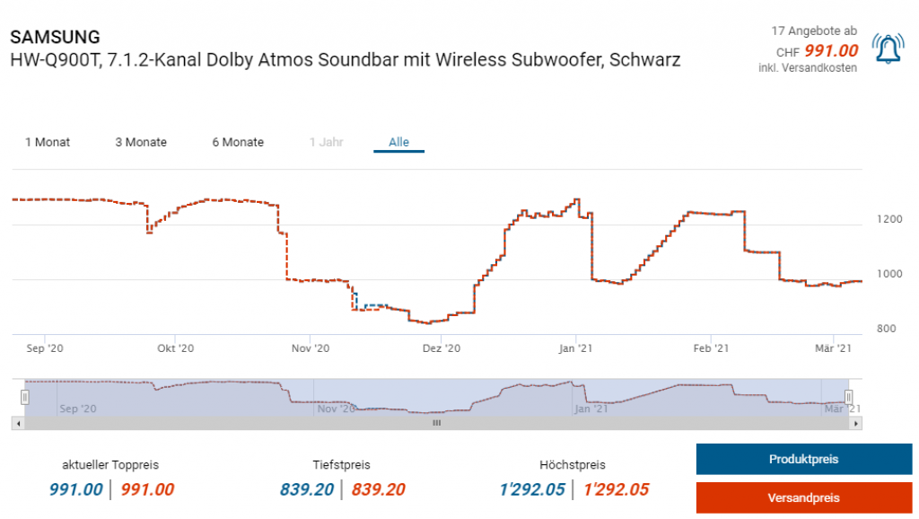919x519 pixels.
Task: Click the greyed-out 1 Jahr range
Action: [x=325, y=142]
